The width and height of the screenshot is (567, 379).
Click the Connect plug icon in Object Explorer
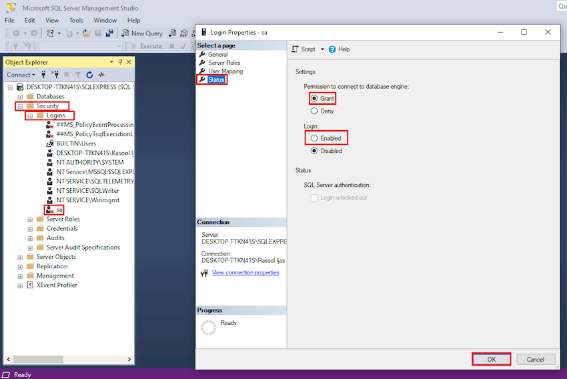(x=43, y=75)
